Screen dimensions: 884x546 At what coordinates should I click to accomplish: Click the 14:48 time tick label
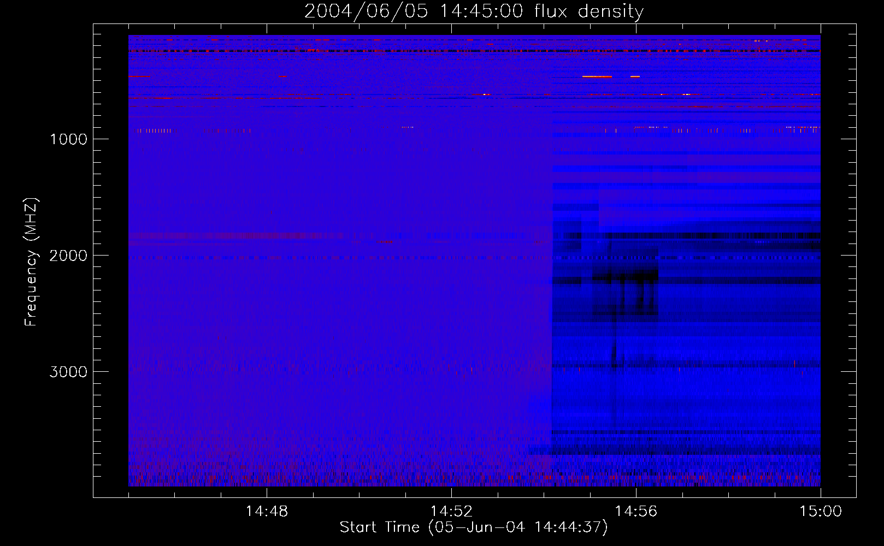(267, 512)
